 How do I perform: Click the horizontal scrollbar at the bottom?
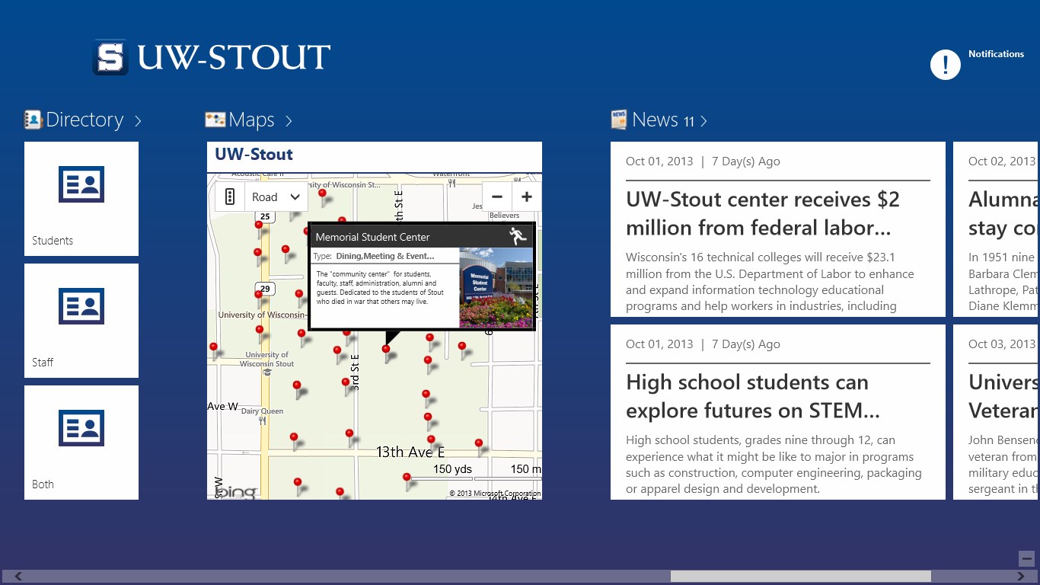tap(799, 576)
